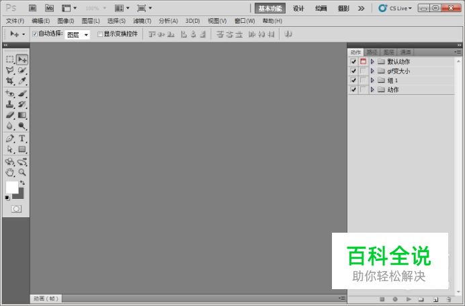Select the Move tool in toolbox
The image size is (465, 306).
pyautogui.click(x=22, y=59)
